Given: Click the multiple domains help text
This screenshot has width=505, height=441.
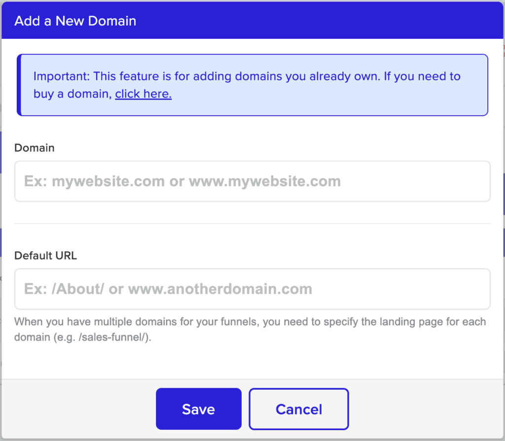Looking at the screenshot, I should [250, 329].
